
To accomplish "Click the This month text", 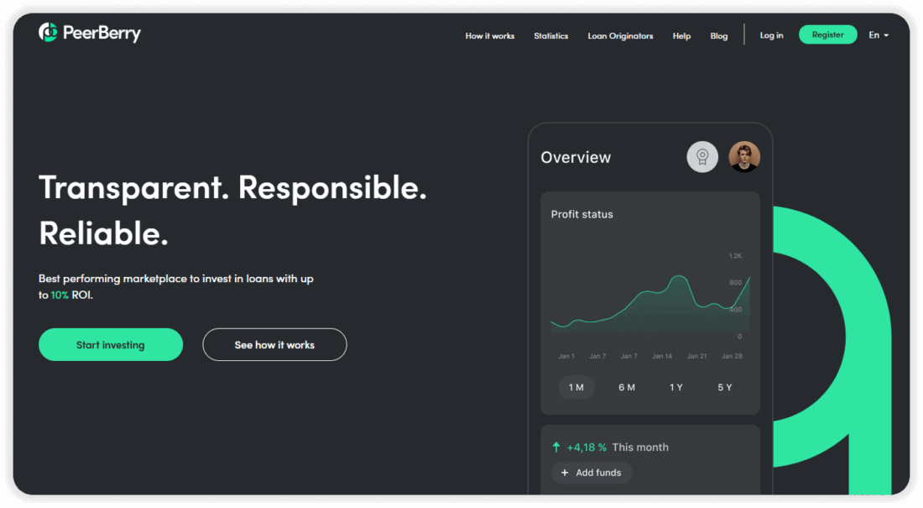I will pyautogui.click(x=640, y=448).
